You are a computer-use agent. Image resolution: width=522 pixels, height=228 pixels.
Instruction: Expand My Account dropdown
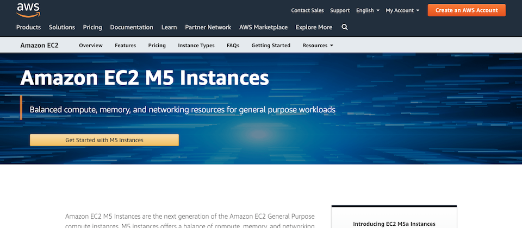[x=402, y=10]
